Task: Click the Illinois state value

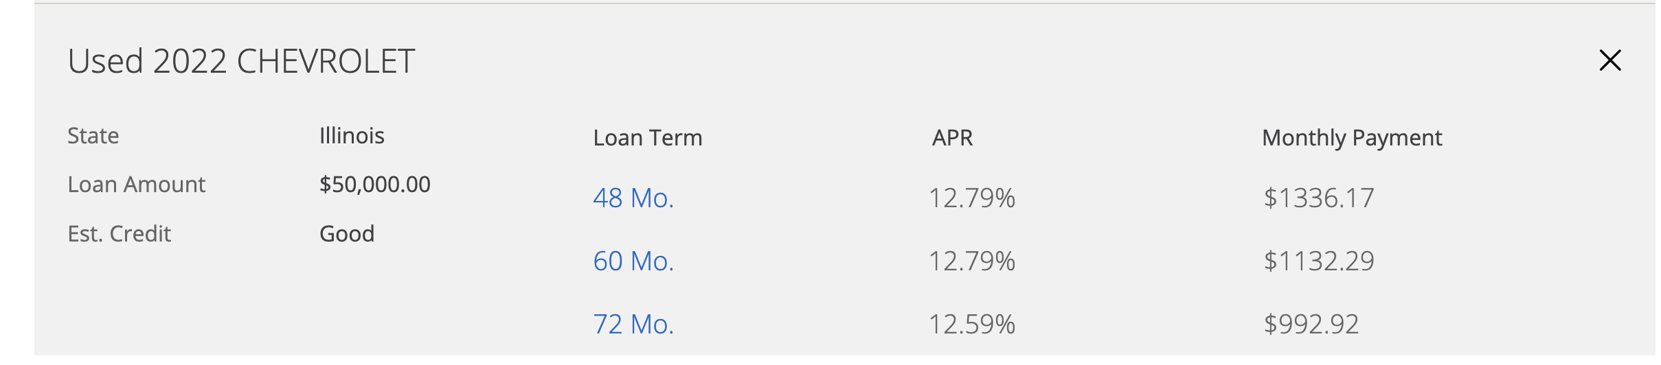Action: pyautogui.click(x=352, y=136)
